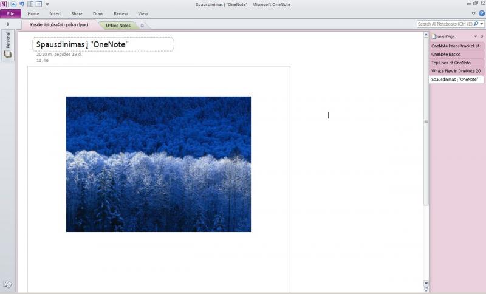Image resolution: width=486 pixels, height=294 pixels.
Task: Open the search scope dropdown arrow
Action: click(x=482, y=24)
